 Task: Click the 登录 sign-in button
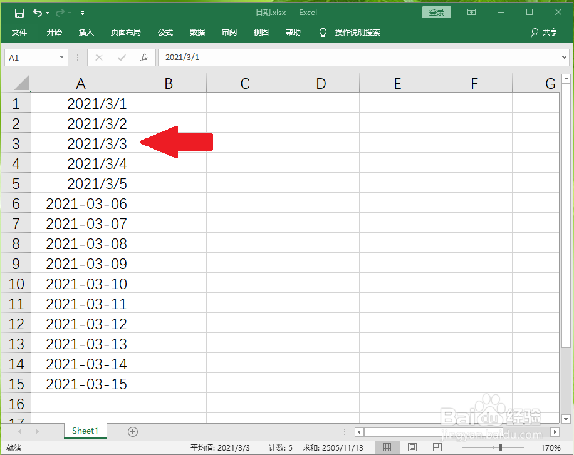pos(436,13)
